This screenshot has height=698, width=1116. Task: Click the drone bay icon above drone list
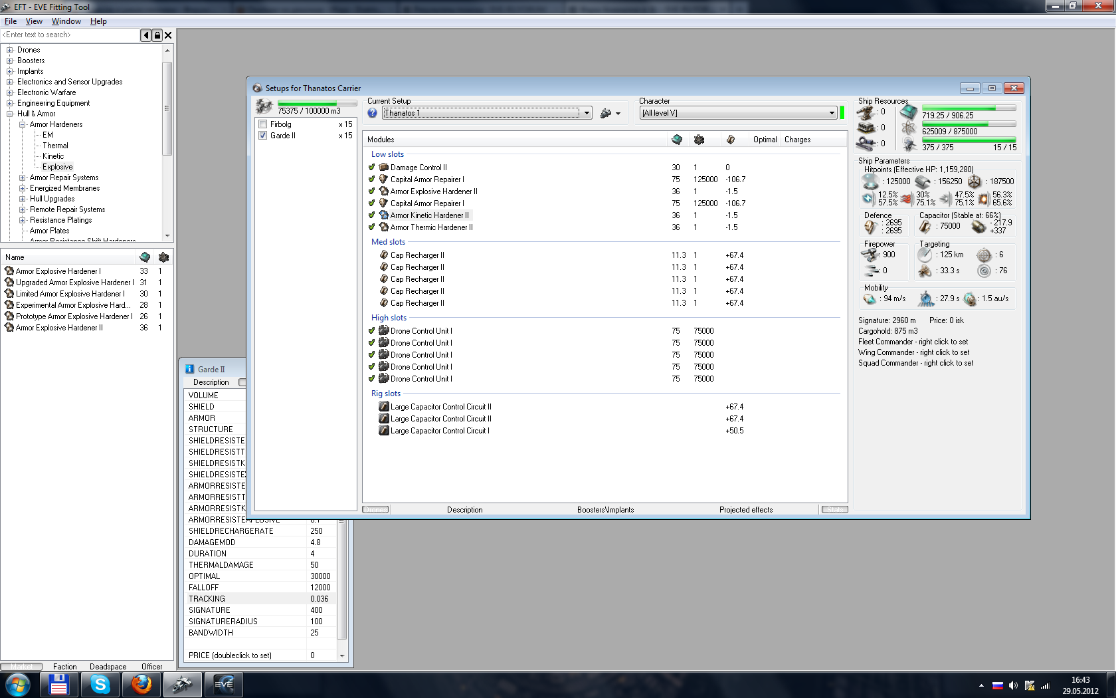point(264,106)
